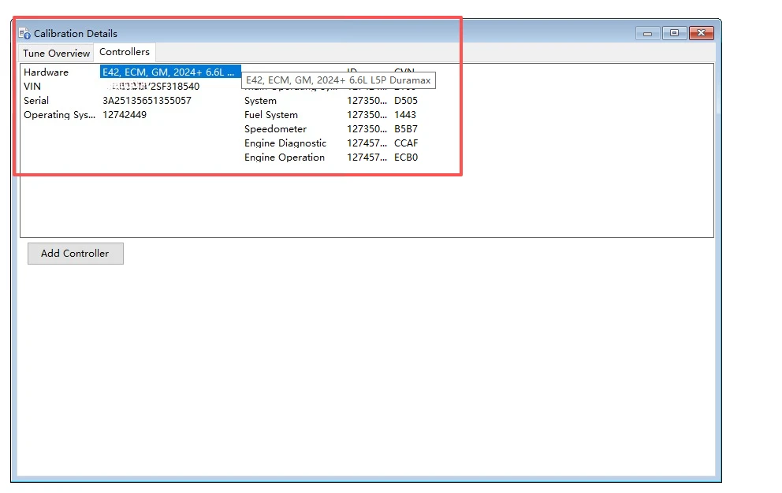This screenshot has width=782, height=493.
Task: Click the Operating Sys... row label
Action: pos(59,115)
